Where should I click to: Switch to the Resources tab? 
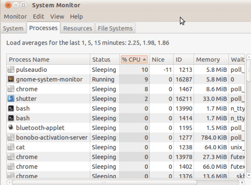click(x=78, y=28)
